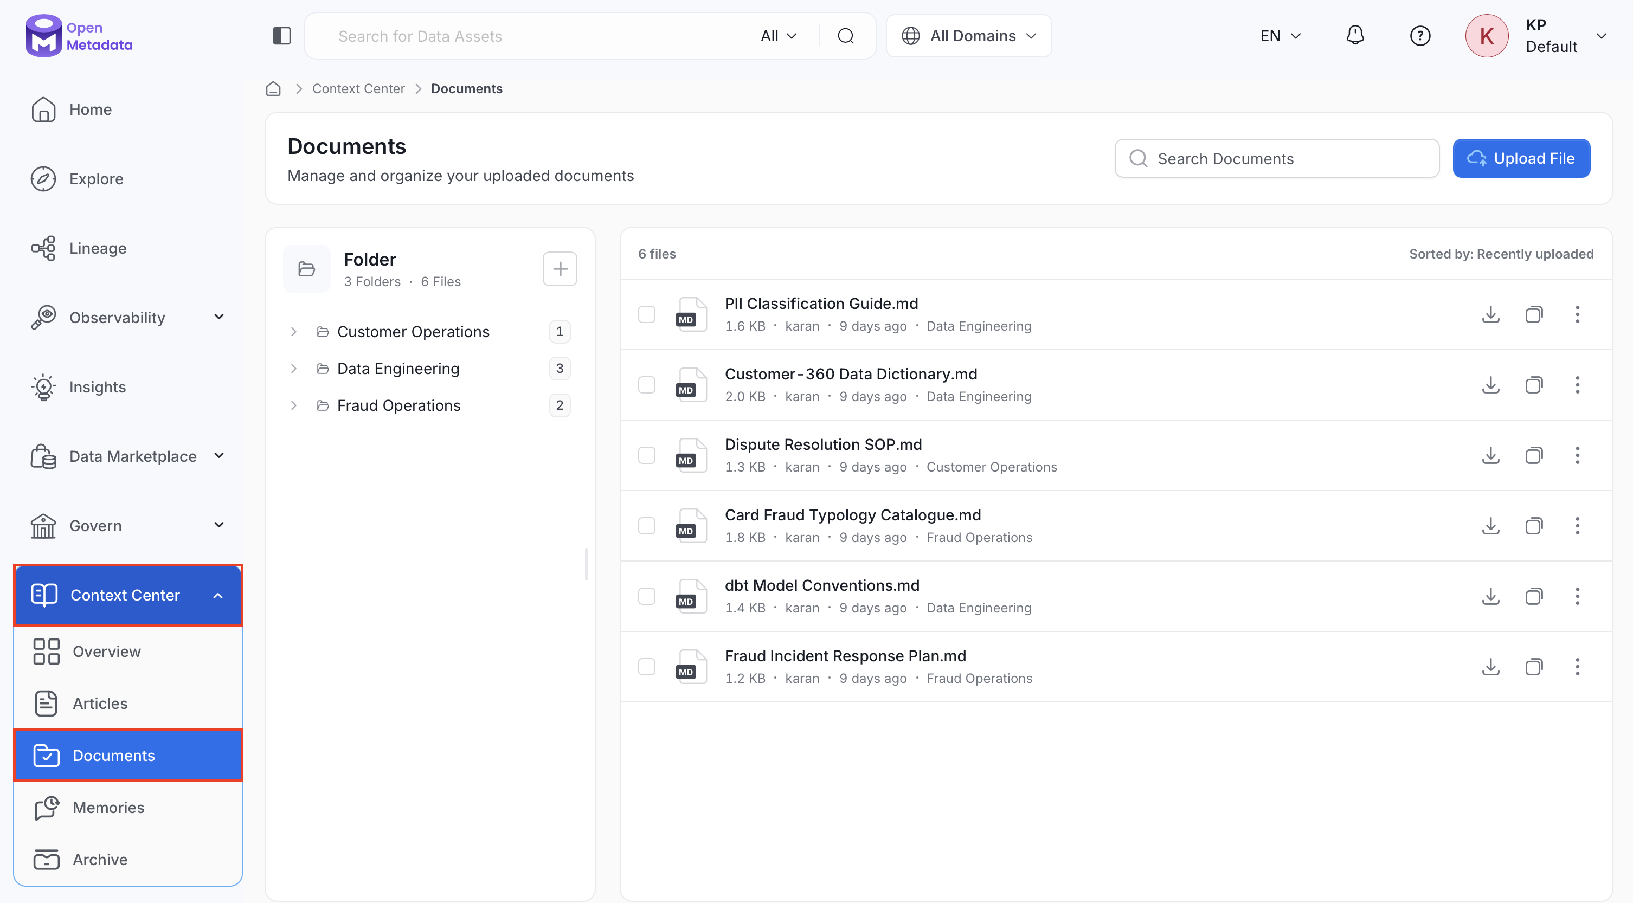Screen dimensions: 1633x903
Task: Open the All search filter dropdown
Action: (779, 36)
